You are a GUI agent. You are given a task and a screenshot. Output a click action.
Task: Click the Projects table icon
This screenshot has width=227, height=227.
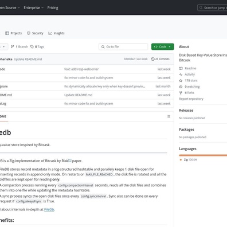pos(7,33)
